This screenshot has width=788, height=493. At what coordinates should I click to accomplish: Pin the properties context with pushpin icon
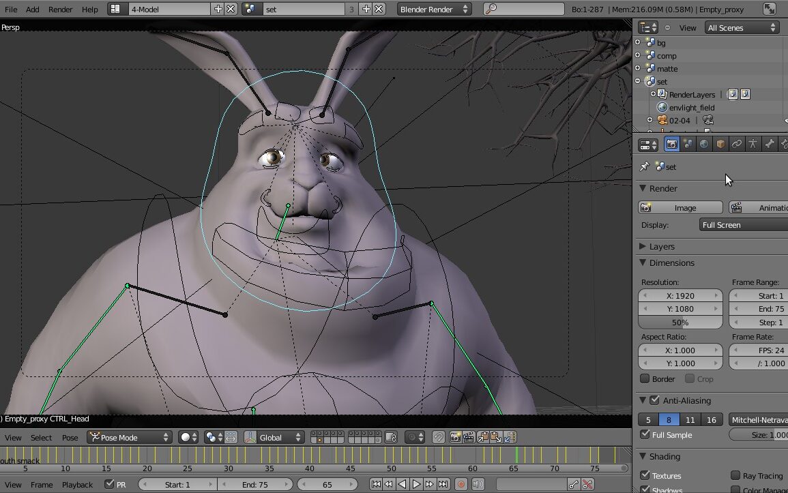(x=645, y=166)
